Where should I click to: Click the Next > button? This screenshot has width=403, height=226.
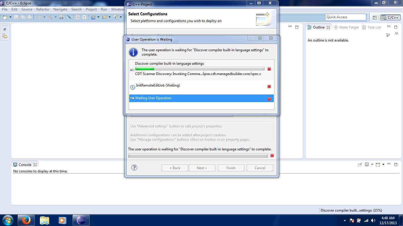coord(202,168)
